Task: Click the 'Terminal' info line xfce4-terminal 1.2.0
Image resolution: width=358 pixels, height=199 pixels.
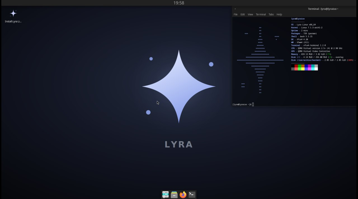Action: pos(308,45)
